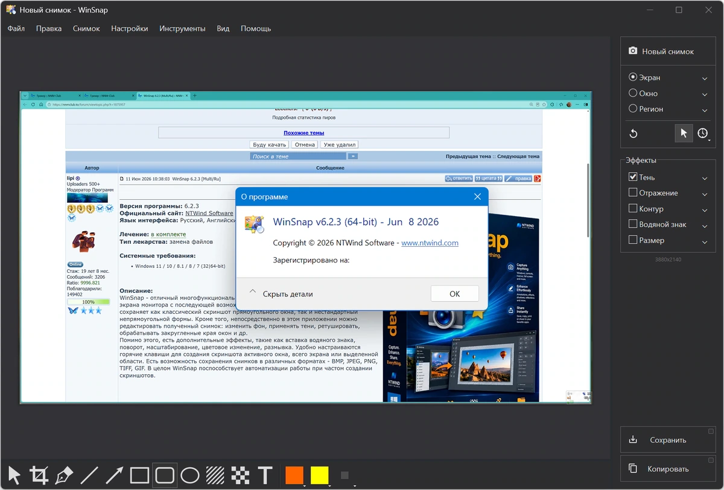Click the Новый снимок button
Viewport: 724px width, 490px height.
click(668, 51)
